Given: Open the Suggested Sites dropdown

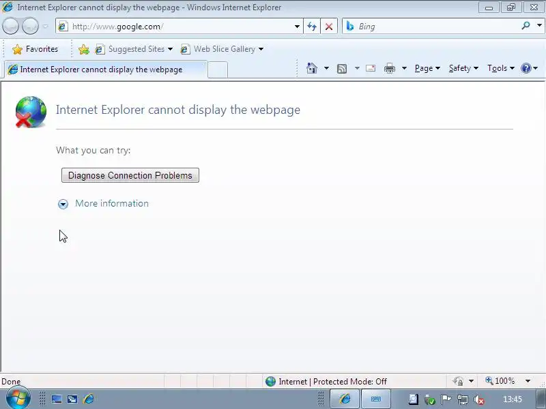Looking at the screenshot, I should tap(134, 49).
